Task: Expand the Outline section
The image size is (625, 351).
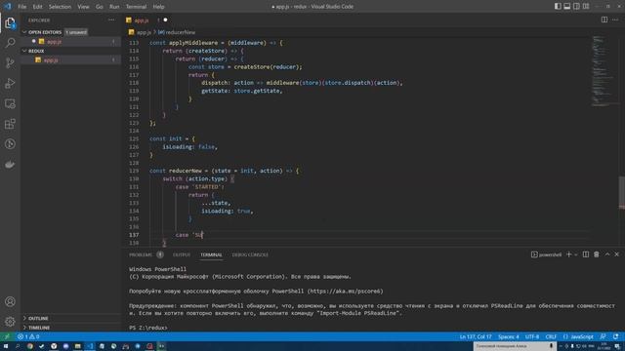Action: tap(38, 319)
